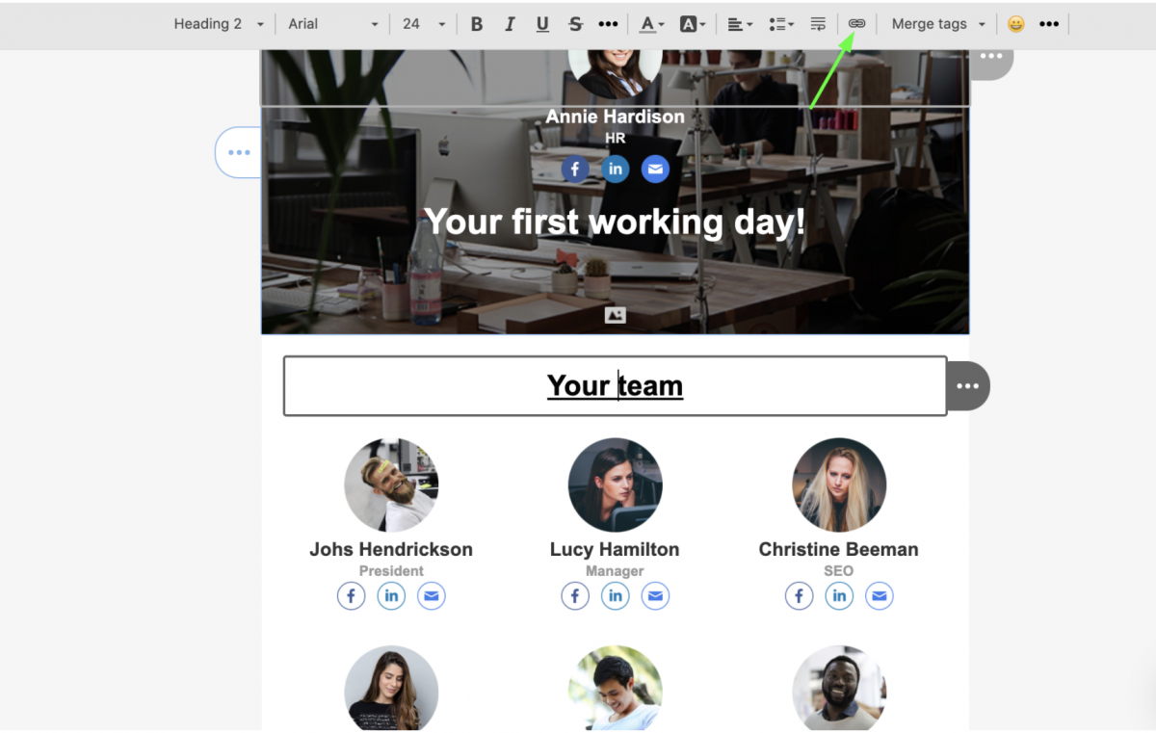Click the insert link chain icon
Screen dimensions: 1156x733
pyautogui.click(x=856, y=23)
